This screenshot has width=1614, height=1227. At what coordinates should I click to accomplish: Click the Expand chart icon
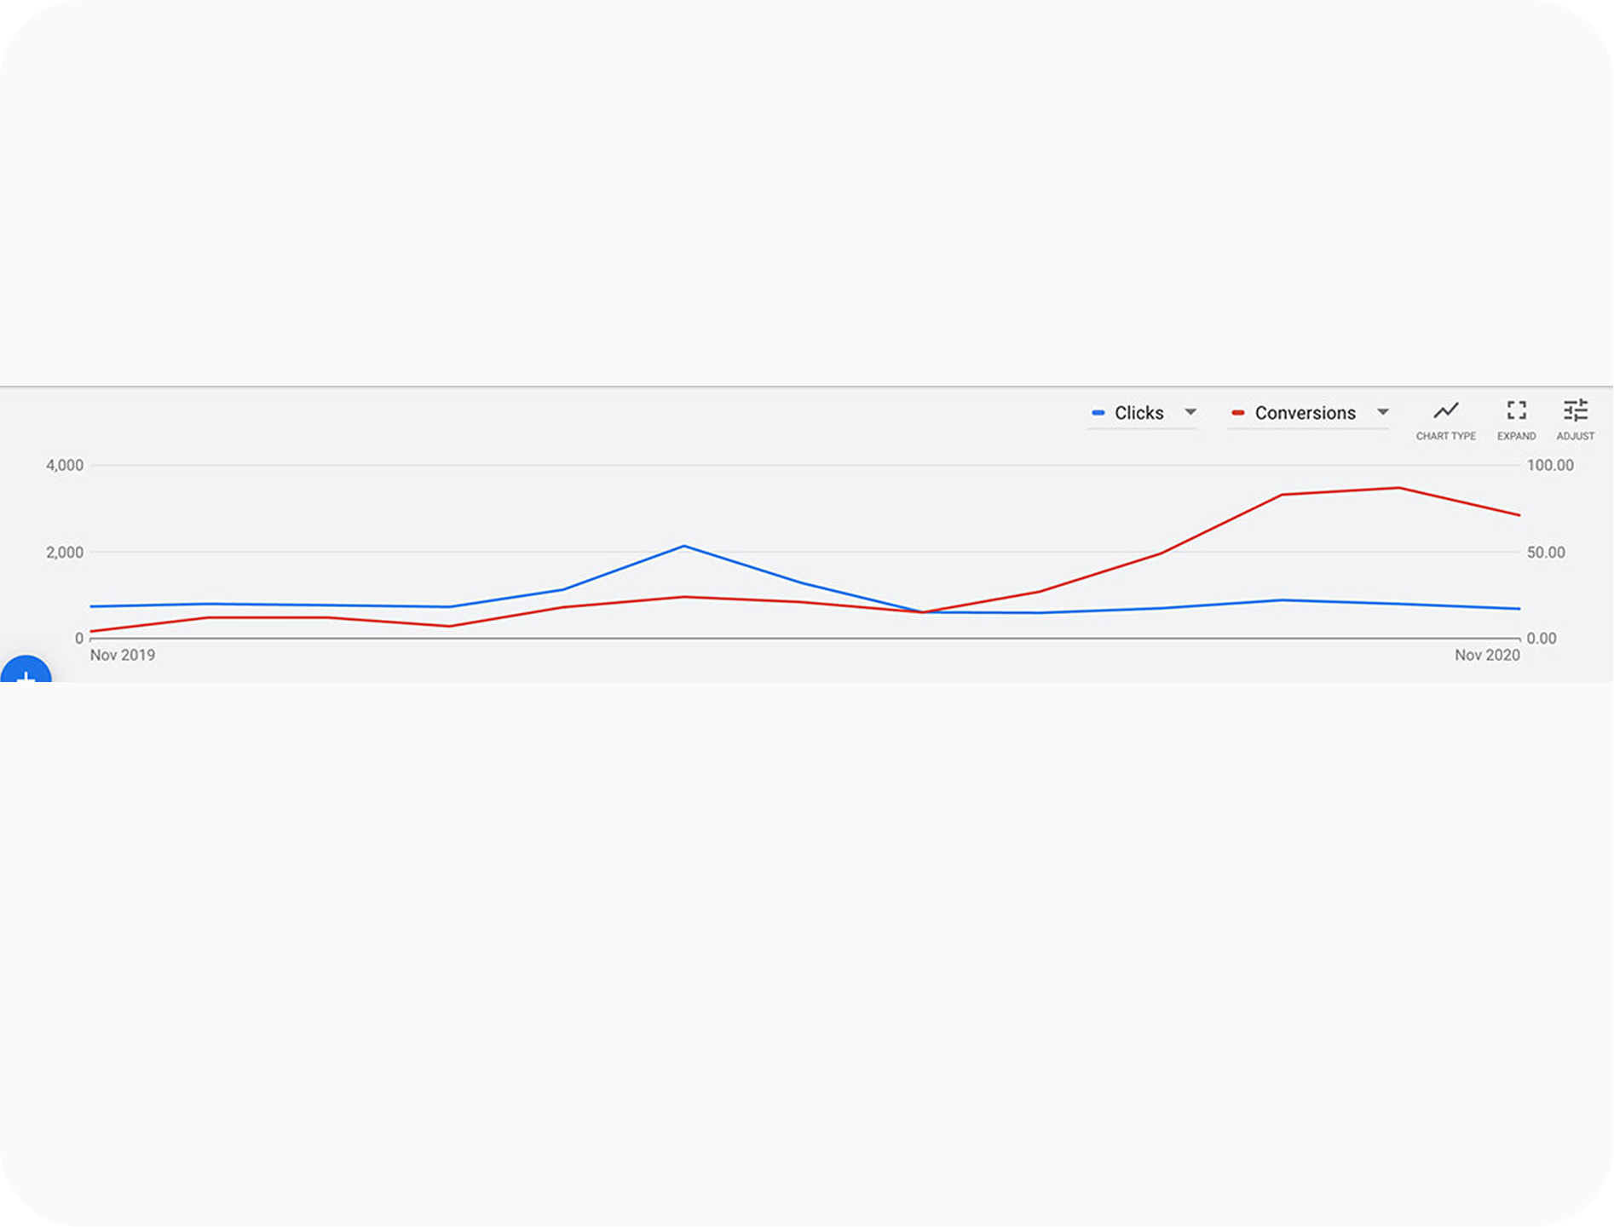pyautogui.click(x=1516, y=410)
